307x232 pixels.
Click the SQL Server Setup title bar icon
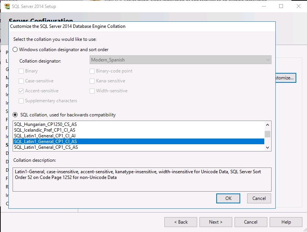[x=7, y=6]
